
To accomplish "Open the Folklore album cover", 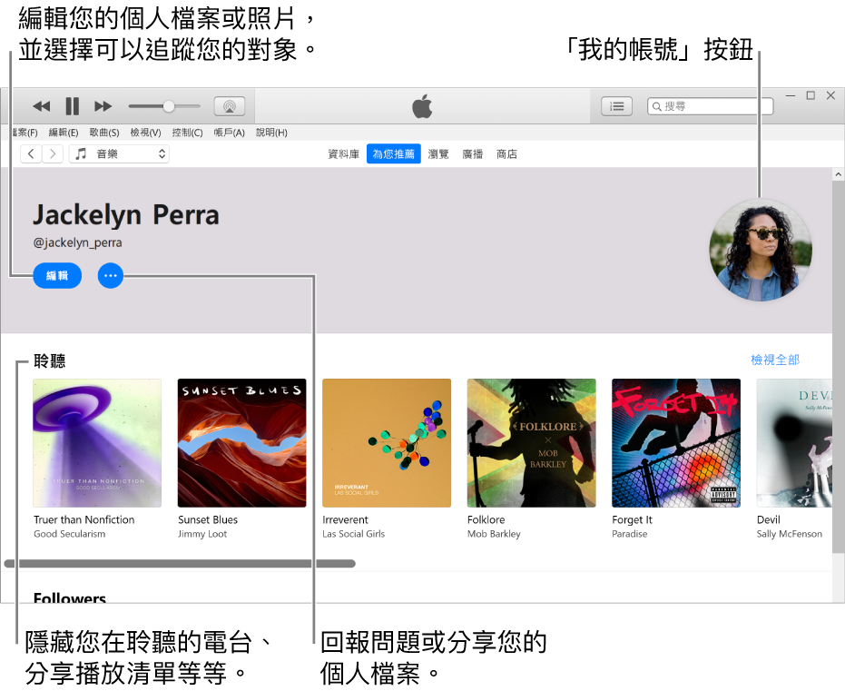I will 531,443.
